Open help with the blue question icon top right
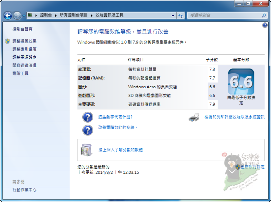 pyautogui.click(x=265, y=25)
